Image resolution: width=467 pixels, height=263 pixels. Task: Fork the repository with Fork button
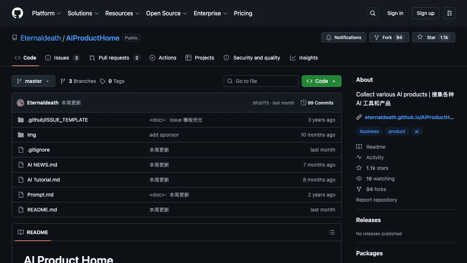389,37
